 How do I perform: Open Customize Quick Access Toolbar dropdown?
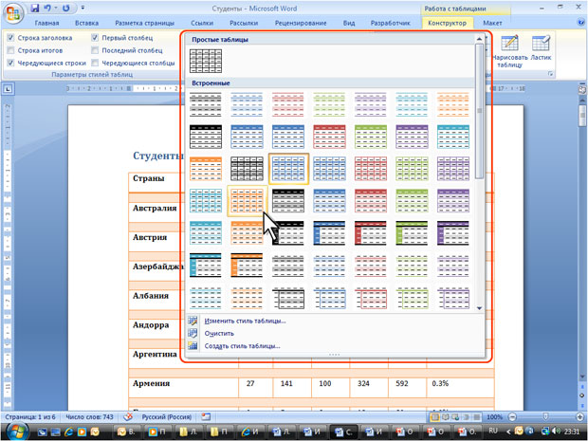coord(83,8)
